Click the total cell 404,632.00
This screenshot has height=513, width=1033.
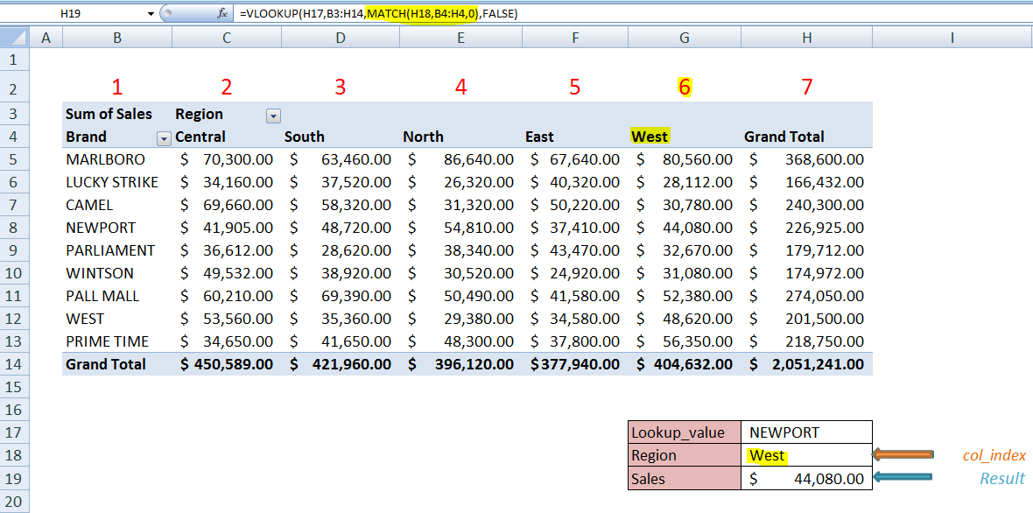[x=685, y=364]
